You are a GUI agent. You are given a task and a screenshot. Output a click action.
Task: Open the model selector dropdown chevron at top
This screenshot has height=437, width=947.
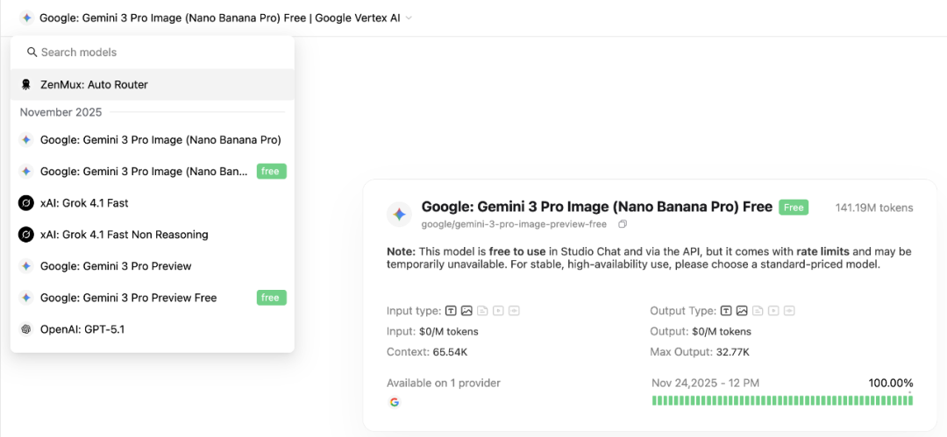[409, 18]
